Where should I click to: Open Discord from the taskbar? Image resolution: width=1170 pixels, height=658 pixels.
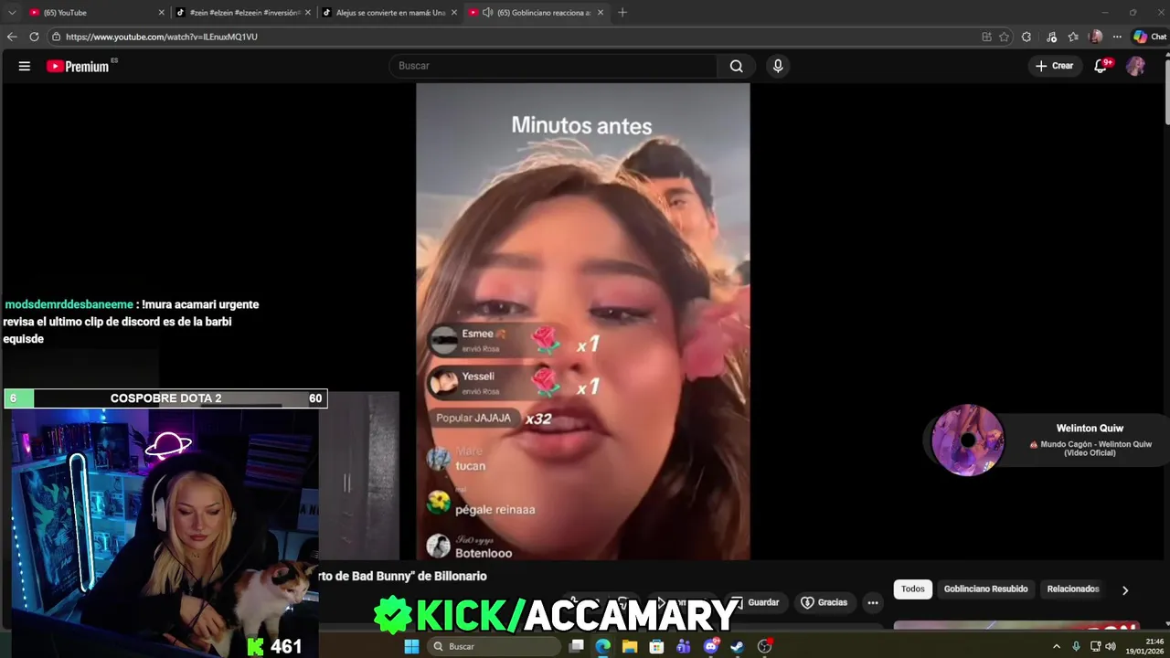pos(711,646)
